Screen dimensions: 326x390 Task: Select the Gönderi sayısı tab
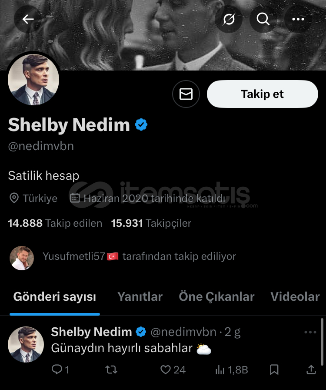click(55, 297)
